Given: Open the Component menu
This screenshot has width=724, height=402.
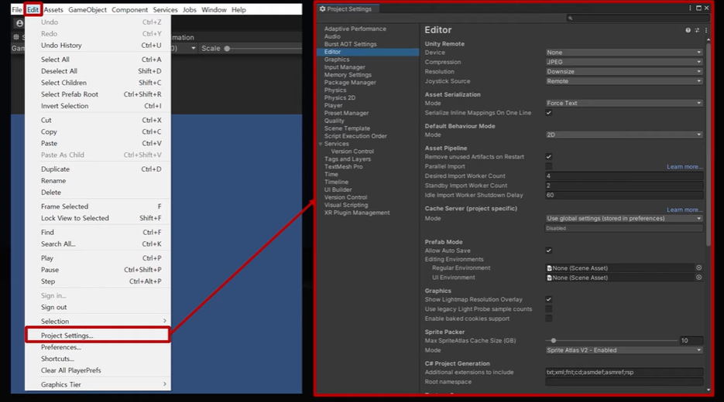Looking at the screenshot, I should 130,10.
